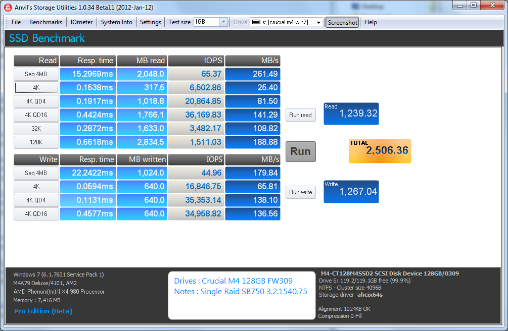508x331 pixels.
Task: Click the 261.49 MB/s read value
Action: pyautogui.click(x=253, y=74)
